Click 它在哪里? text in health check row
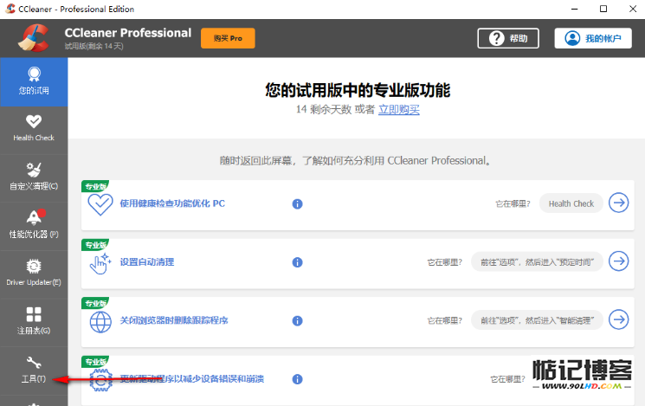This screenshot has height=406, width=645. [513, 203]
